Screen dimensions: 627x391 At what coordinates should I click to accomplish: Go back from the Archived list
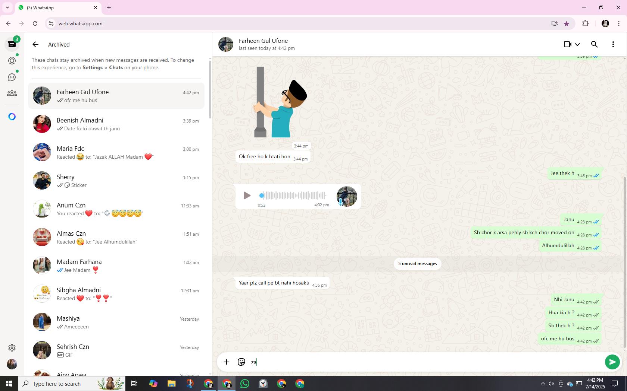35,44
